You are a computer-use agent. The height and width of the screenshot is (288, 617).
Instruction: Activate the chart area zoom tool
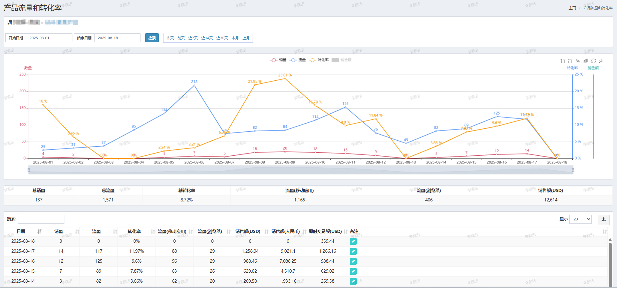563,61
